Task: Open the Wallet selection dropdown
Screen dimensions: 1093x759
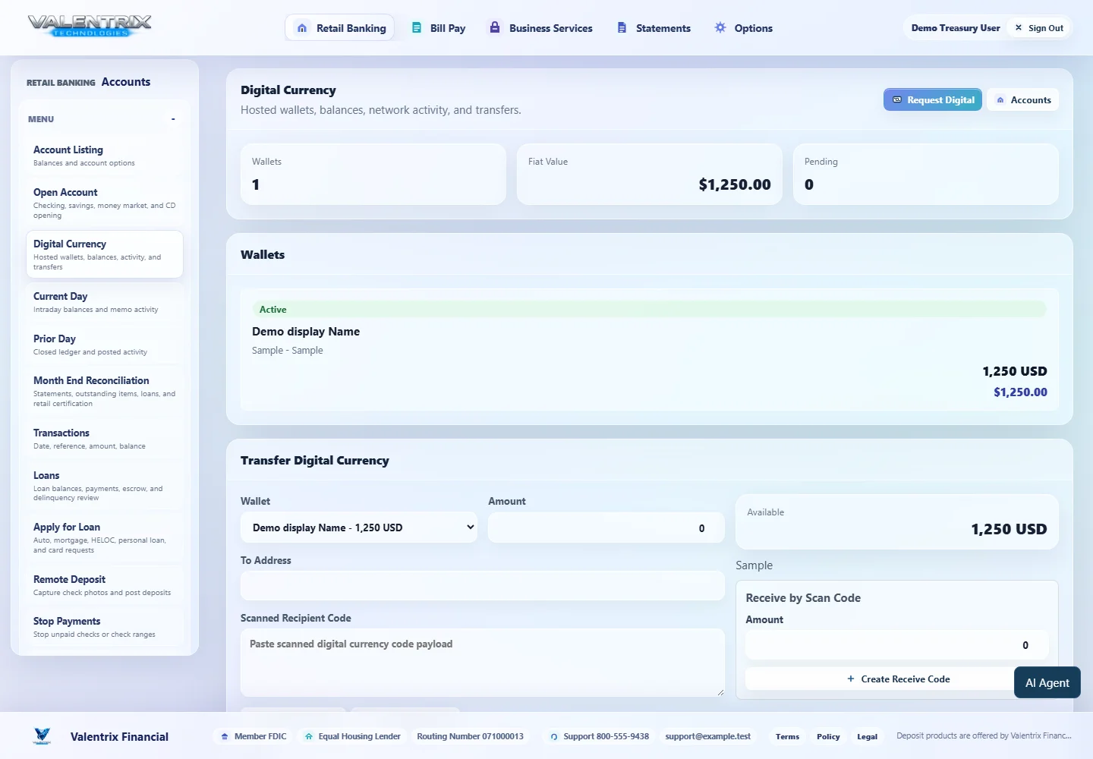Action: (x=359, y=528)
